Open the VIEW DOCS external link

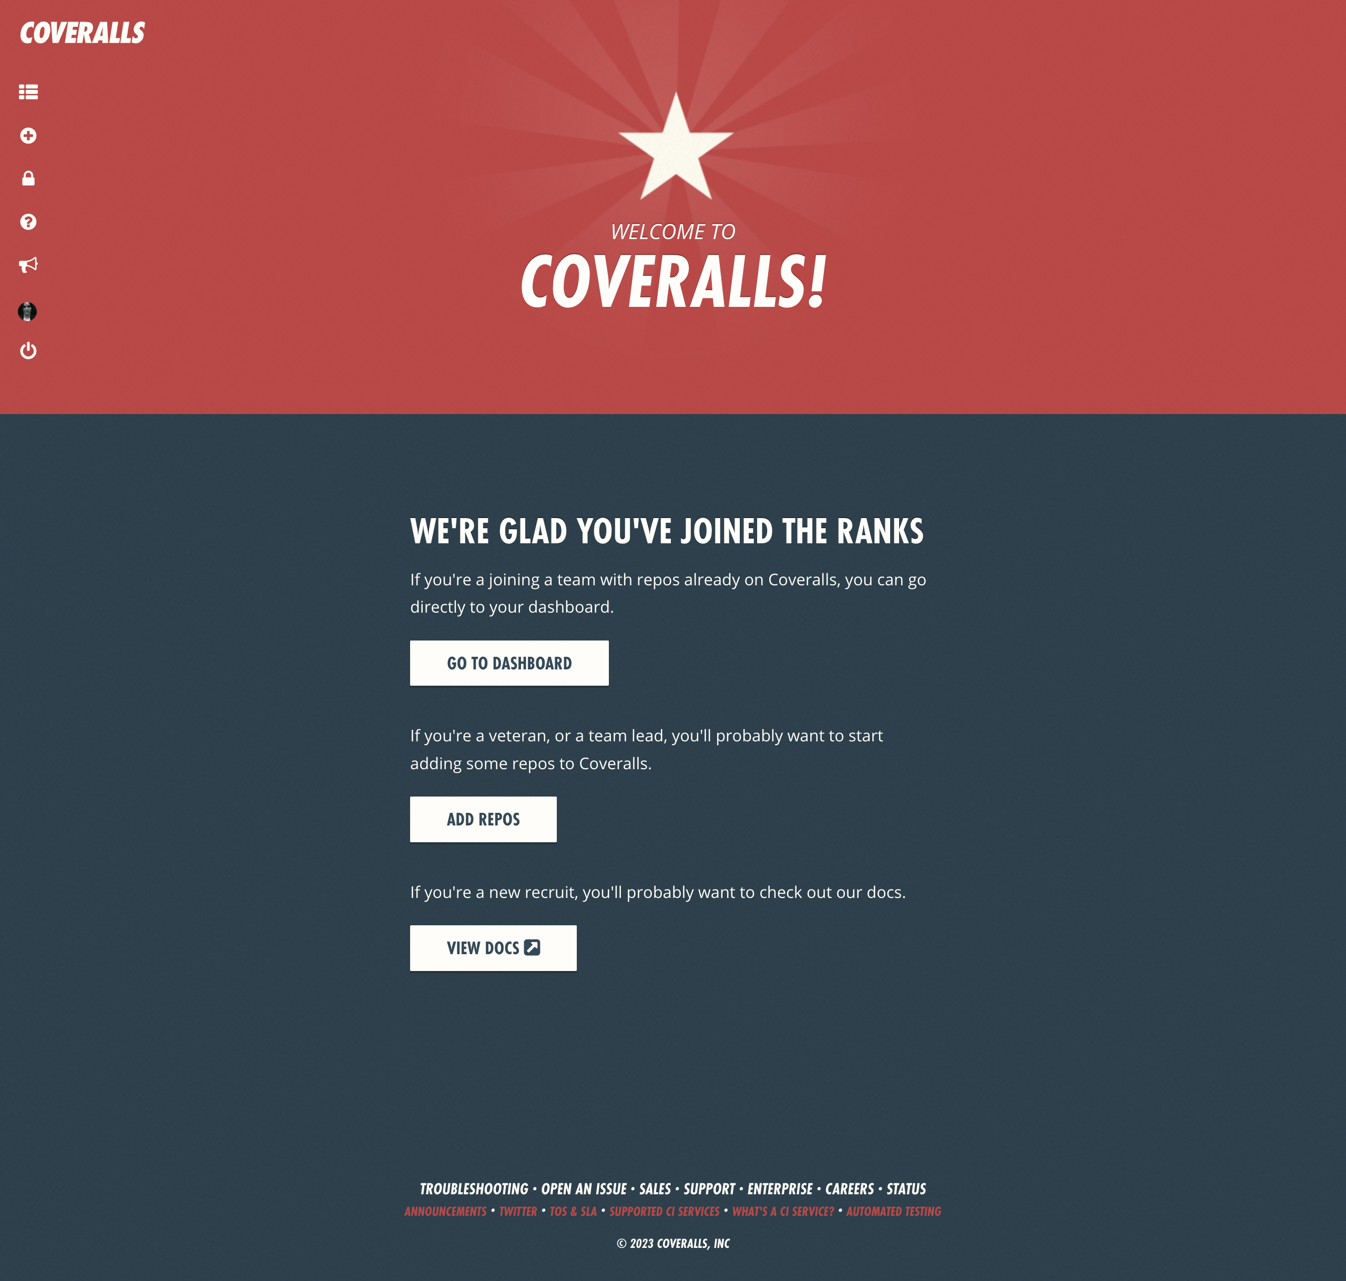pyautogui.click(x=493, y=947)
